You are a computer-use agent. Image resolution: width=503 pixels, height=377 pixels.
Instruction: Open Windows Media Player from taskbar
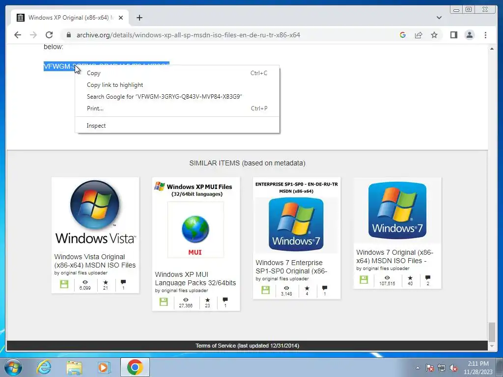coord(104,367)
